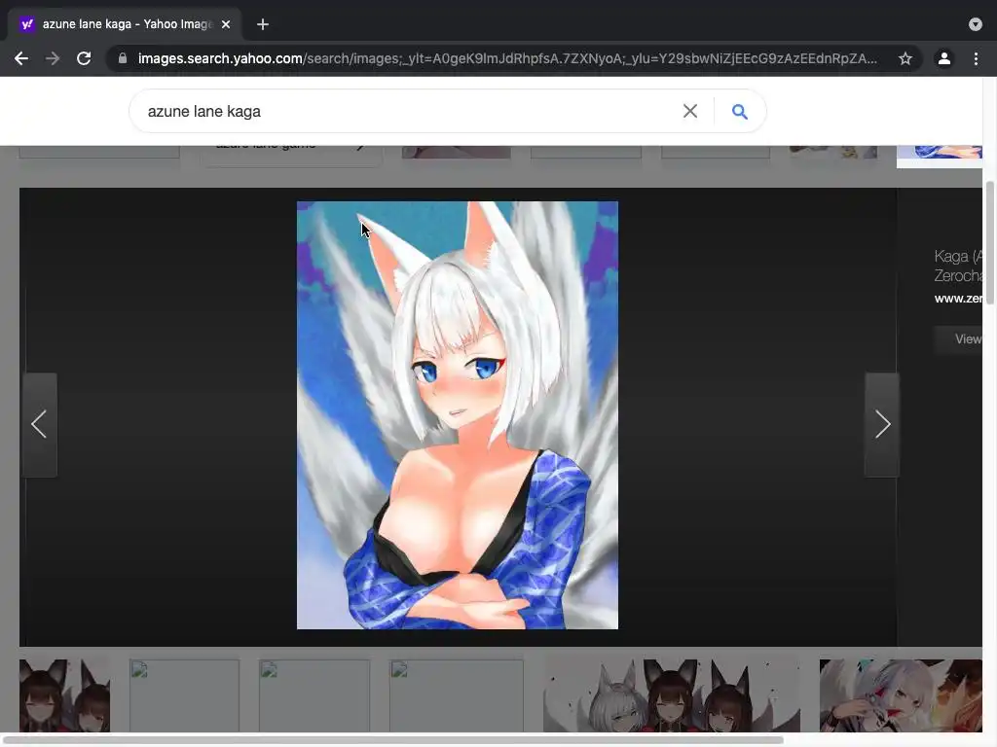Open the Chrome three-dot menu
Screen dimensions: 997x747
pyautogui.click(x=976, y=58)
